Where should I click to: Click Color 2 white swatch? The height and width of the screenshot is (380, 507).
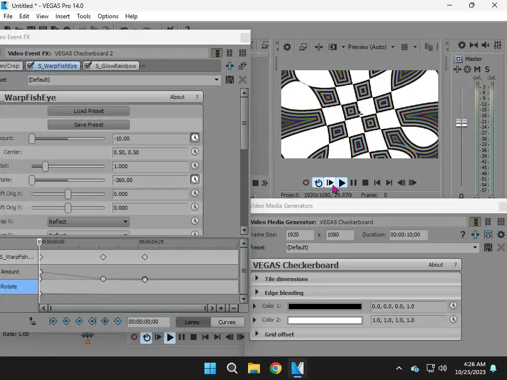[x=325, y=321]
